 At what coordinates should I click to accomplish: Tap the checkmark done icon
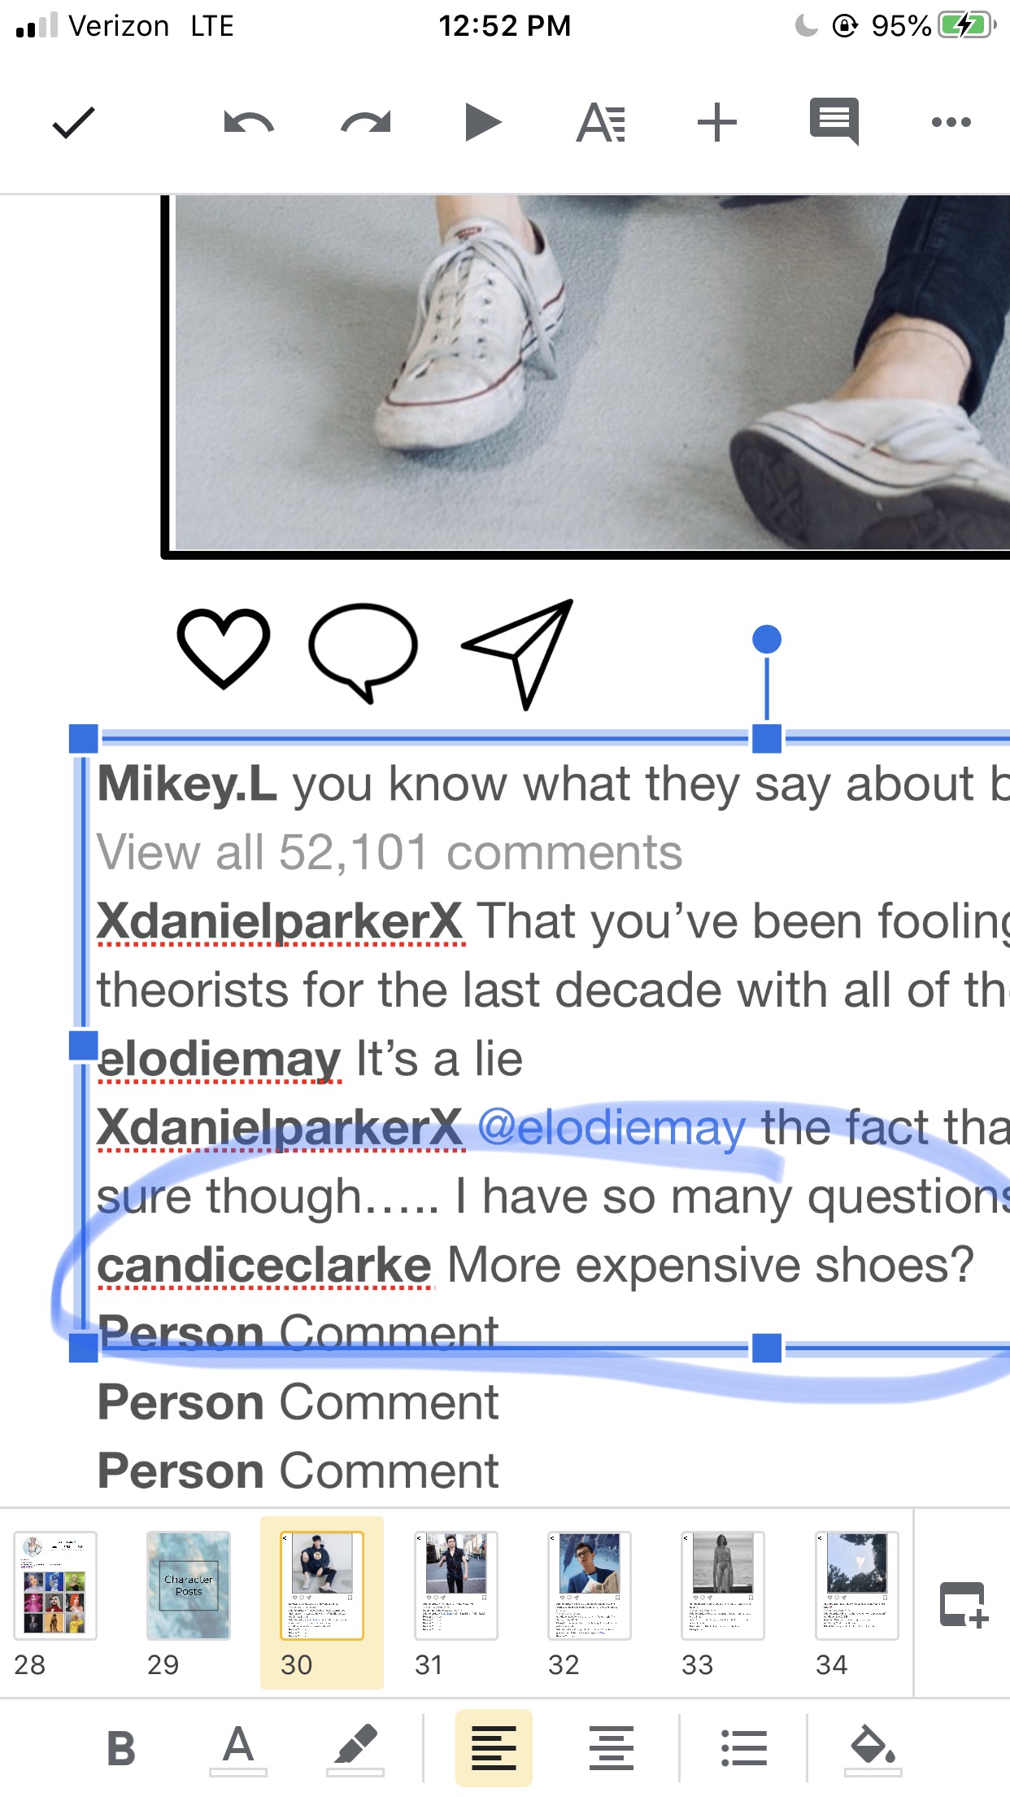click(74, 123)
